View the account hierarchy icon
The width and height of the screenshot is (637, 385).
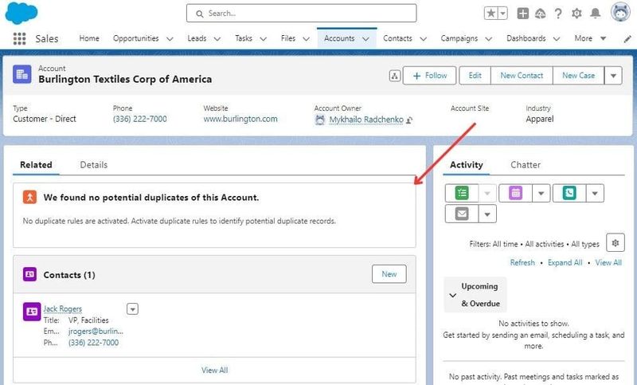tap(394, 76)
